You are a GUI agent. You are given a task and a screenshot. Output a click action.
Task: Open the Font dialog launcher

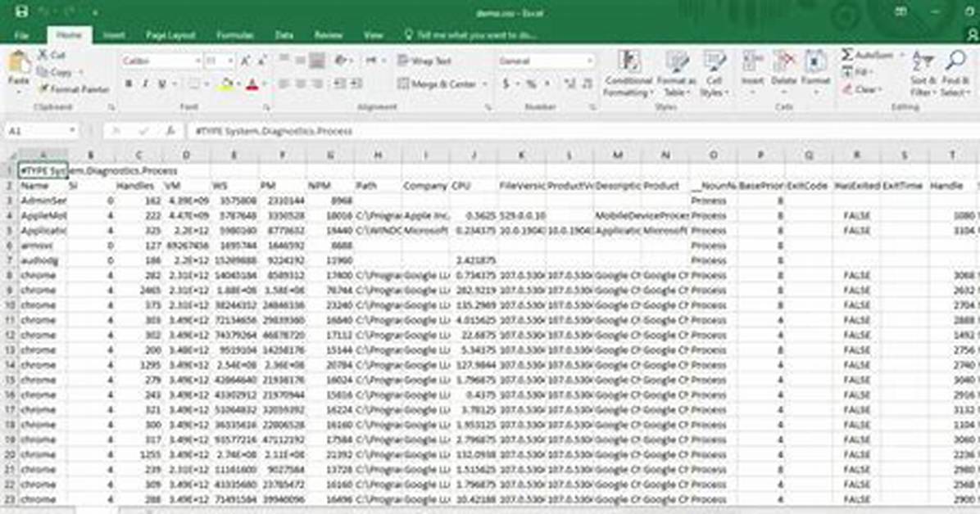coord(267,107)
